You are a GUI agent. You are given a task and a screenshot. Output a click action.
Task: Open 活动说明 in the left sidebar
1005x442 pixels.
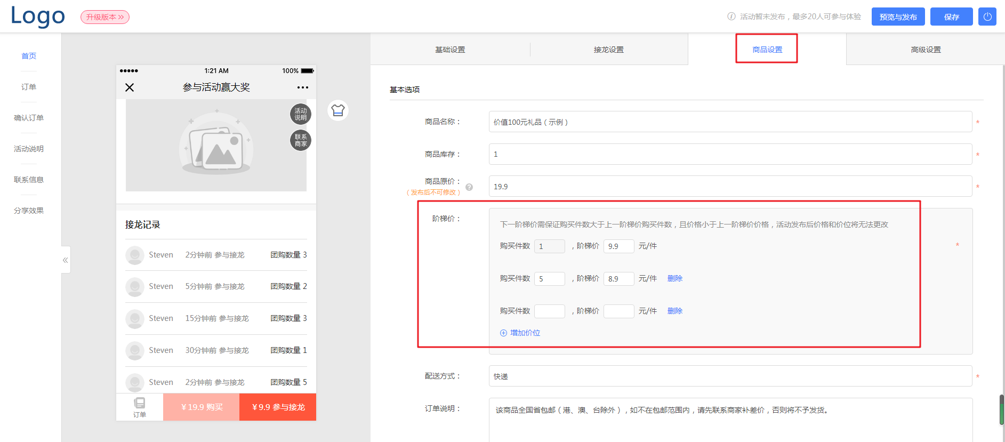pyautogui.click(x=29, y=149)
